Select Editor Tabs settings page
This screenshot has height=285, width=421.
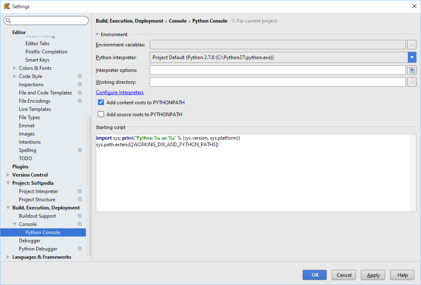[37, 44]
